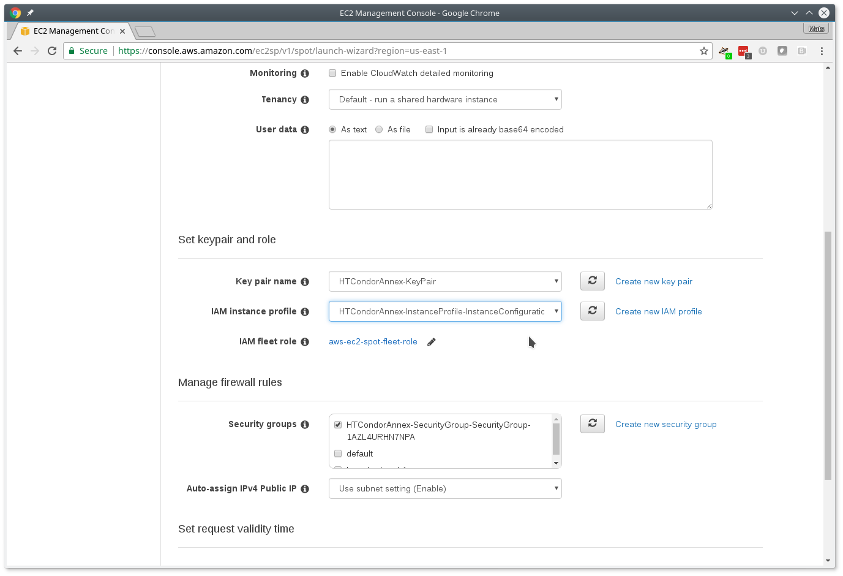Show the User data info tooltip icon

(305, 130)
